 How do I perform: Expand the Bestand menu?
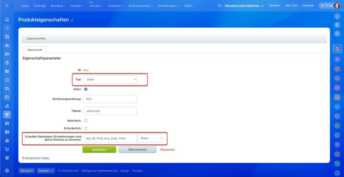[x=58, y=6]
